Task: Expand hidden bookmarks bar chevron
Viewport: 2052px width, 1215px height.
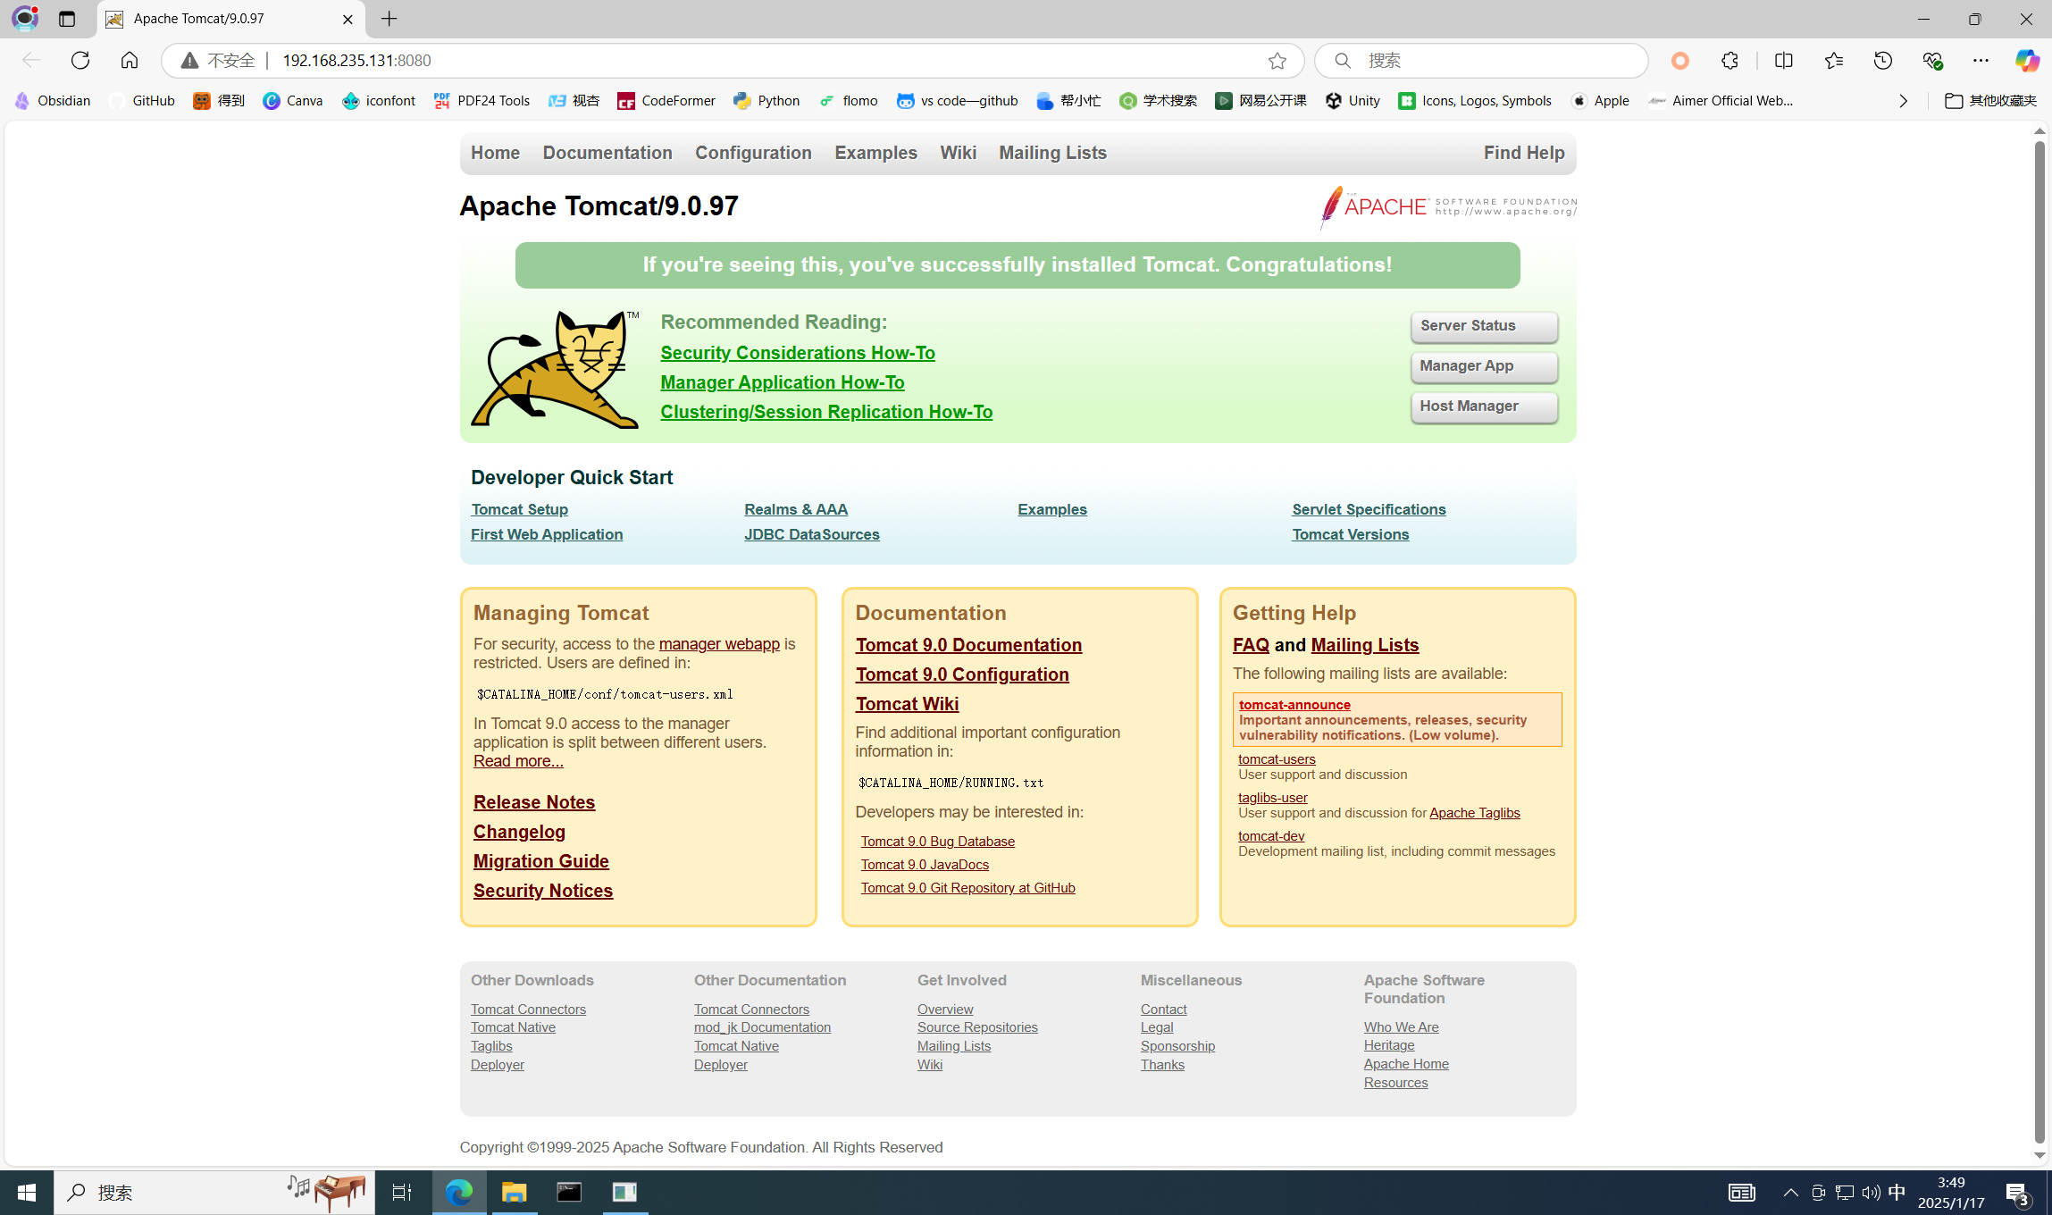Action: click(x=1903, y=101)
